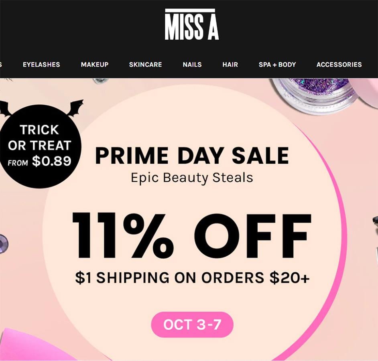The width and height of the screenshot is (378, 361).
Task: Click the purple gem at left edge
Action: coord(3,243)
